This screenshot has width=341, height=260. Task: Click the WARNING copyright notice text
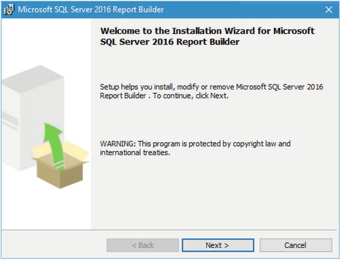tap(195, 148)
